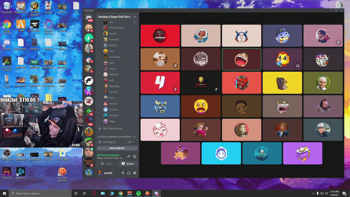Click the NEW UNREADS pill
The height and width of the screenshot is (197, 350).
(x=117, y=148)
